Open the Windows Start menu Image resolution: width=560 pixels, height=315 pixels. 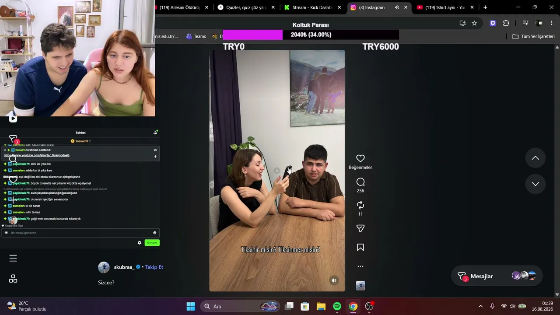point(191,306)
